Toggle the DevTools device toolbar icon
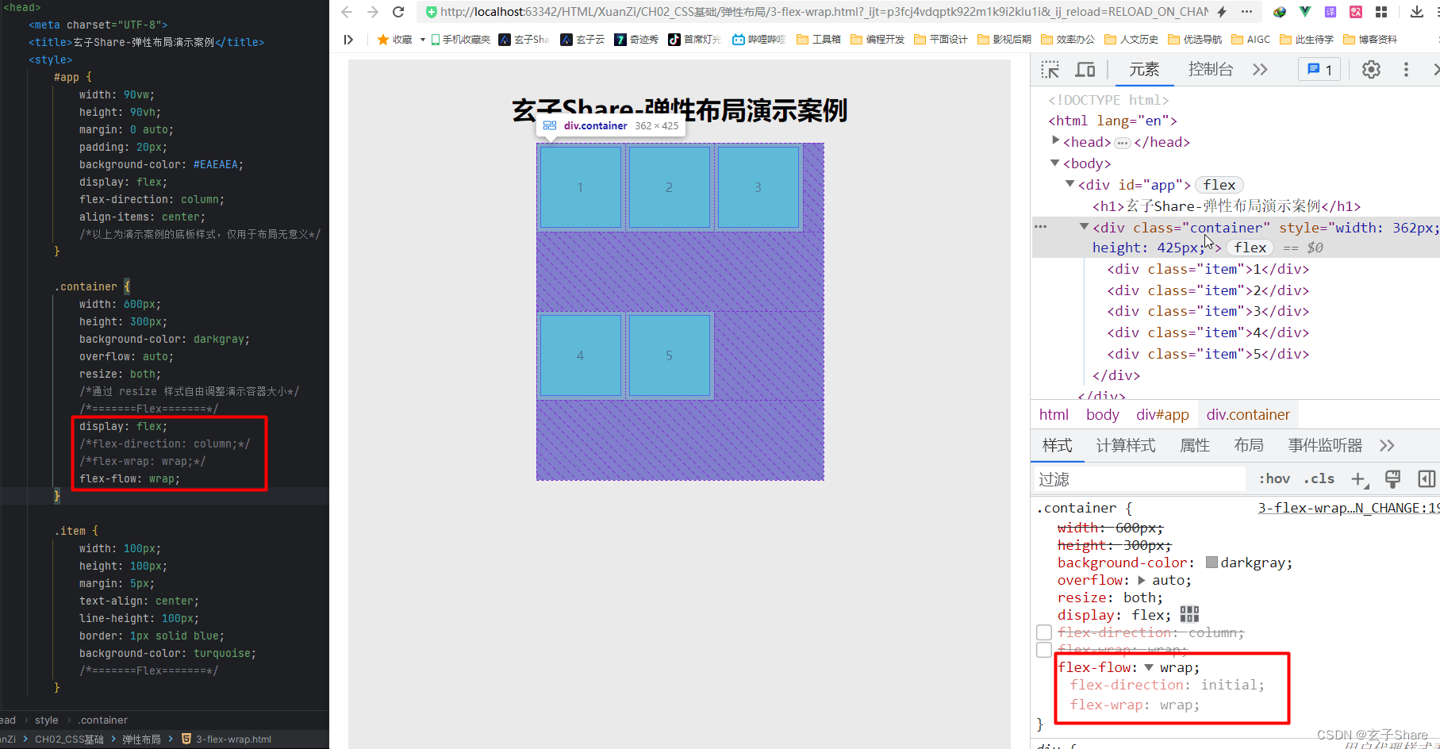 point(1085,70)
